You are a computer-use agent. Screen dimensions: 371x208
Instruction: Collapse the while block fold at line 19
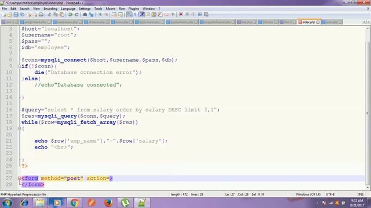coord(19,128)
